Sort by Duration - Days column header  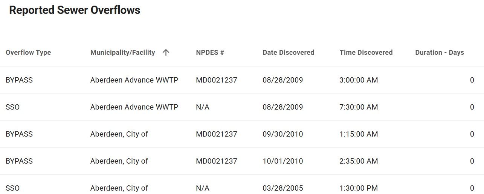[x=439, y=53]
